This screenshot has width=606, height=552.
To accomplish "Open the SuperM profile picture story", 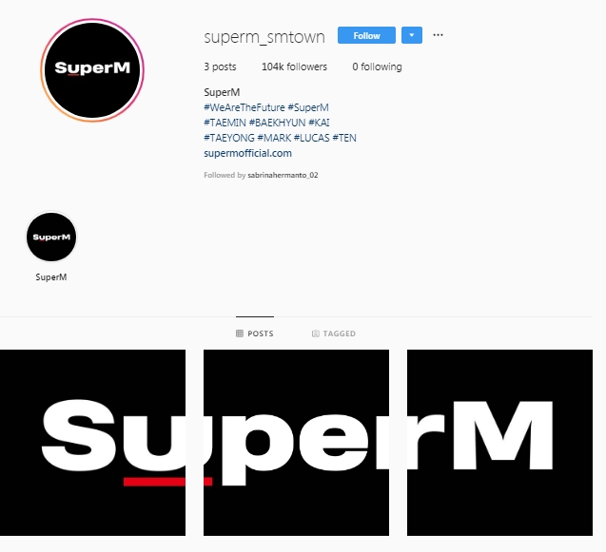I will (92, 70).
